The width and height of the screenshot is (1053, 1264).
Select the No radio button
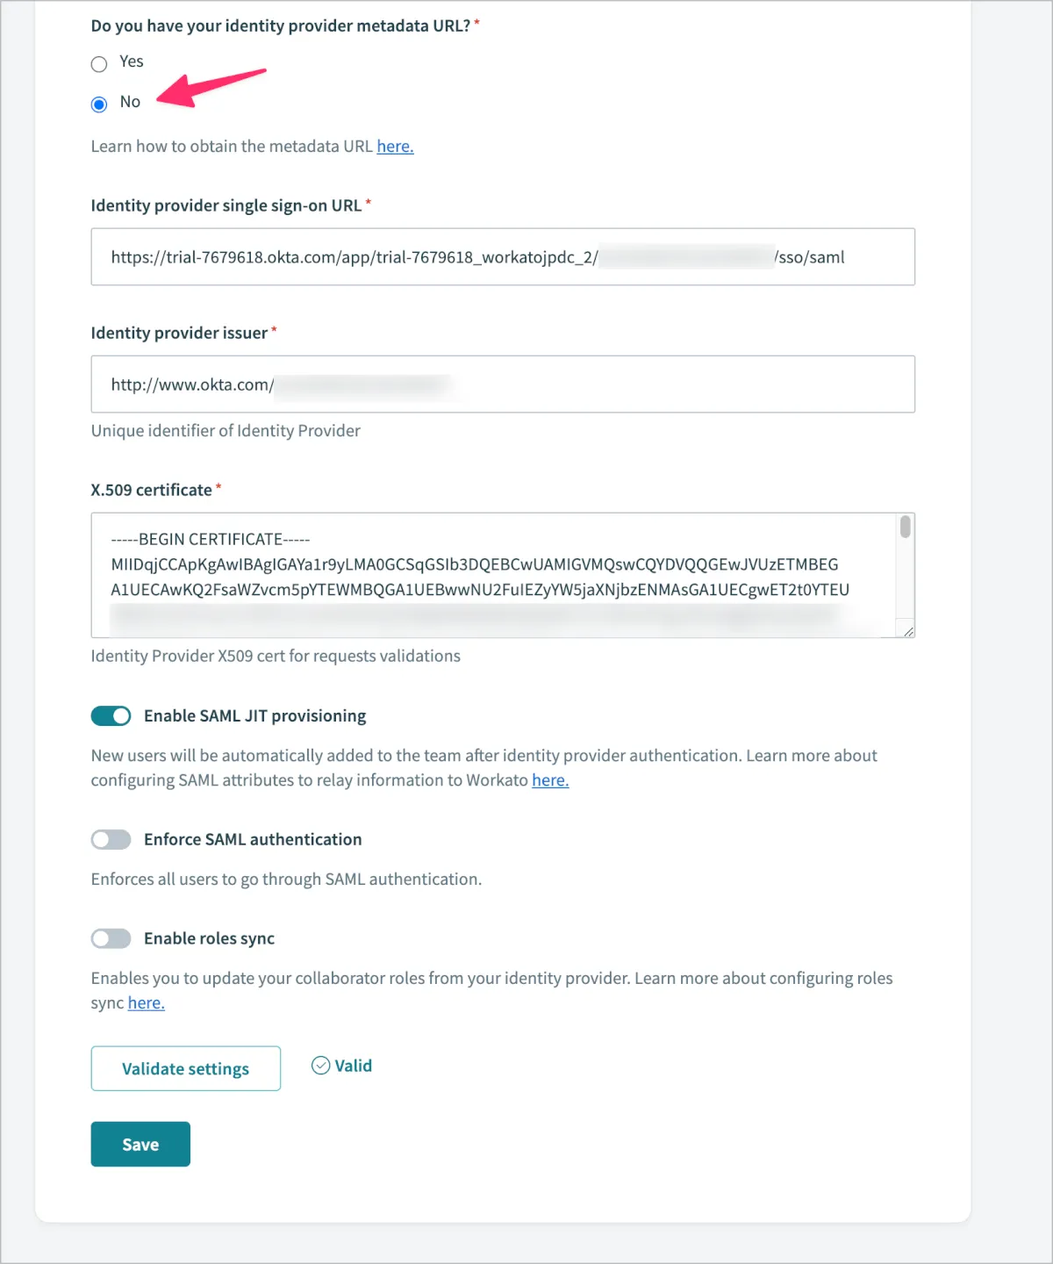(99, 104)
